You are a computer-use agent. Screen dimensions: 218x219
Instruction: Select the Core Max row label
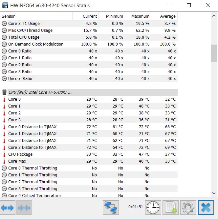click(17, 161)
